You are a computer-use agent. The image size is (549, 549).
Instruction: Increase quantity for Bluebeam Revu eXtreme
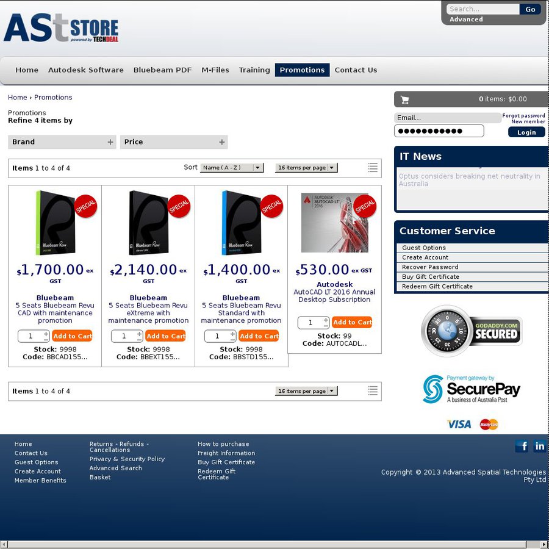(139, 333)
